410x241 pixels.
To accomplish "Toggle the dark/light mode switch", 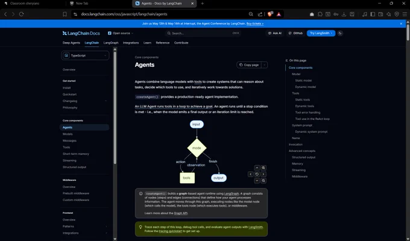I will pyautogui.click(x=340, y=33).
